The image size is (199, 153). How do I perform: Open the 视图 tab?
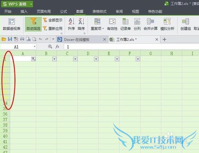pyautogui.click(x=135, y=12)
